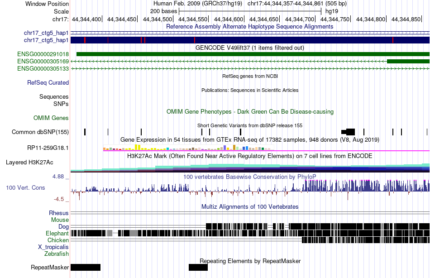Open Reference Assembly Alternate Haplotype Sequence Alignments title
Viewport: 430px width, 278px height.
click(x=250, y=27)
